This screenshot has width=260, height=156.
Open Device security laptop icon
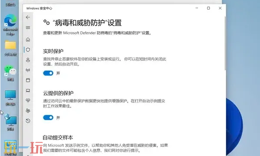(28, 91)
